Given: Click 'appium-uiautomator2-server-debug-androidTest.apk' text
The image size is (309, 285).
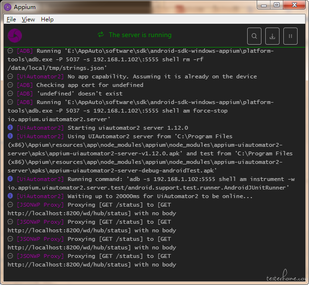Looking at the screenshot, I should tap(131, 171).
